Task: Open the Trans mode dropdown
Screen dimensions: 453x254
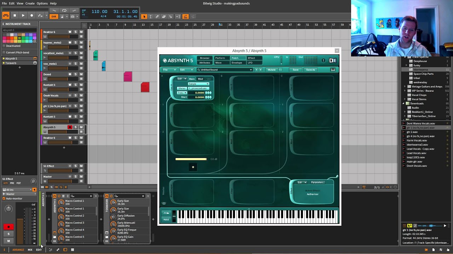Action: click(x=182, y=93)
